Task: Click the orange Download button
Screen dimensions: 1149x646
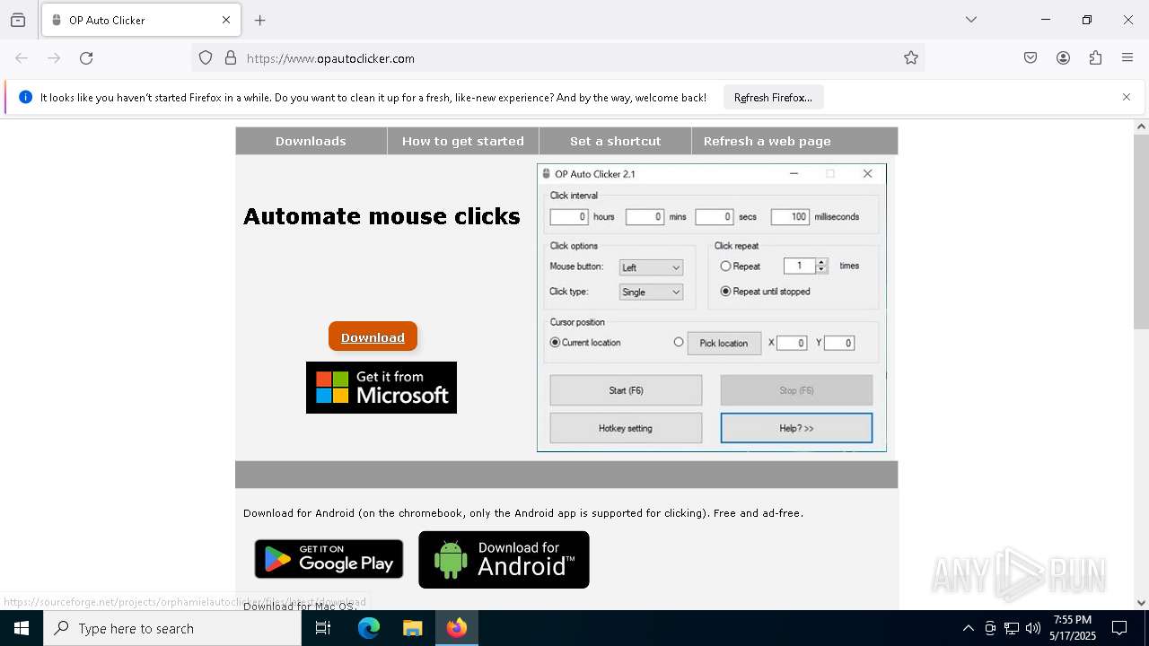Action: (x=373, y=337)
